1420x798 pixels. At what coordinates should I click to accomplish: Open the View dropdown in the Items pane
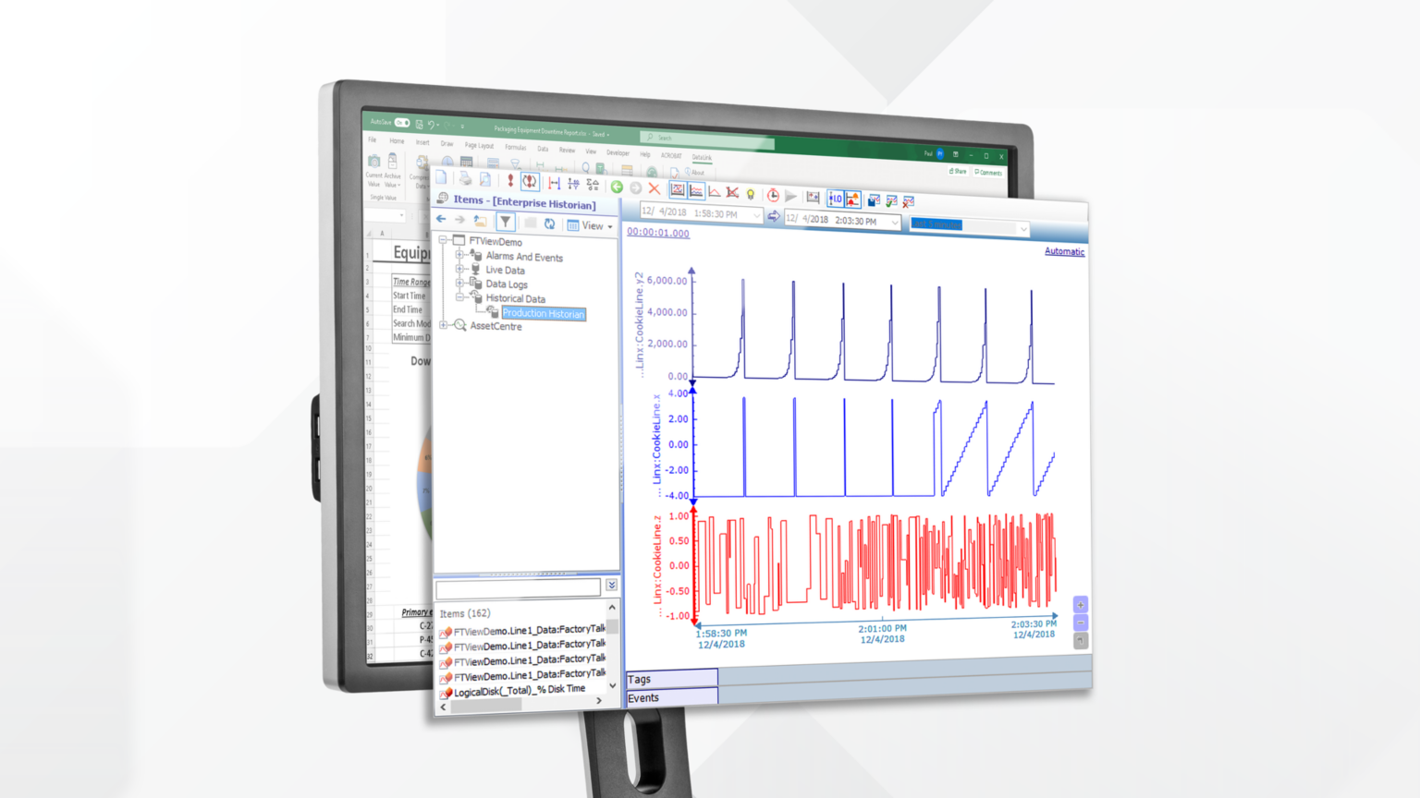[592, 225]
